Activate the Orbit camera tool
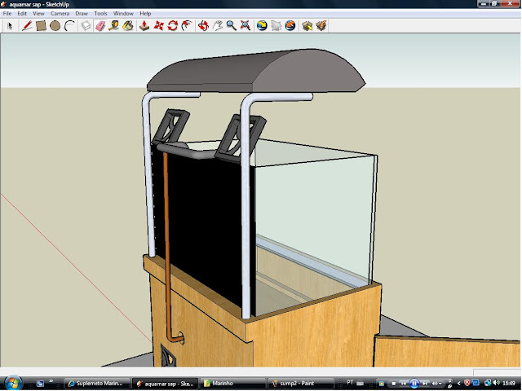Viewport: 522px width, 391px height. 203,26
